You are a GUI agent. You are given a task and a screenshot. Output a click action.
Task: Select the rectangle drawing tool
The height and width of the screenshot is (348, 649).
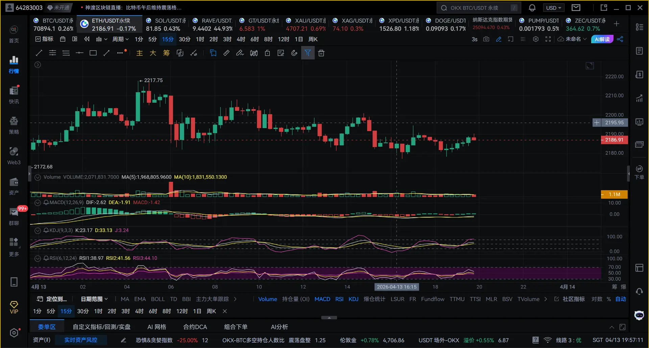(93, 53)
